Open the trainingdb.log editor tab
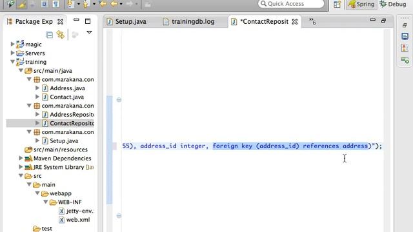413x232 pixels. point(188,21)
